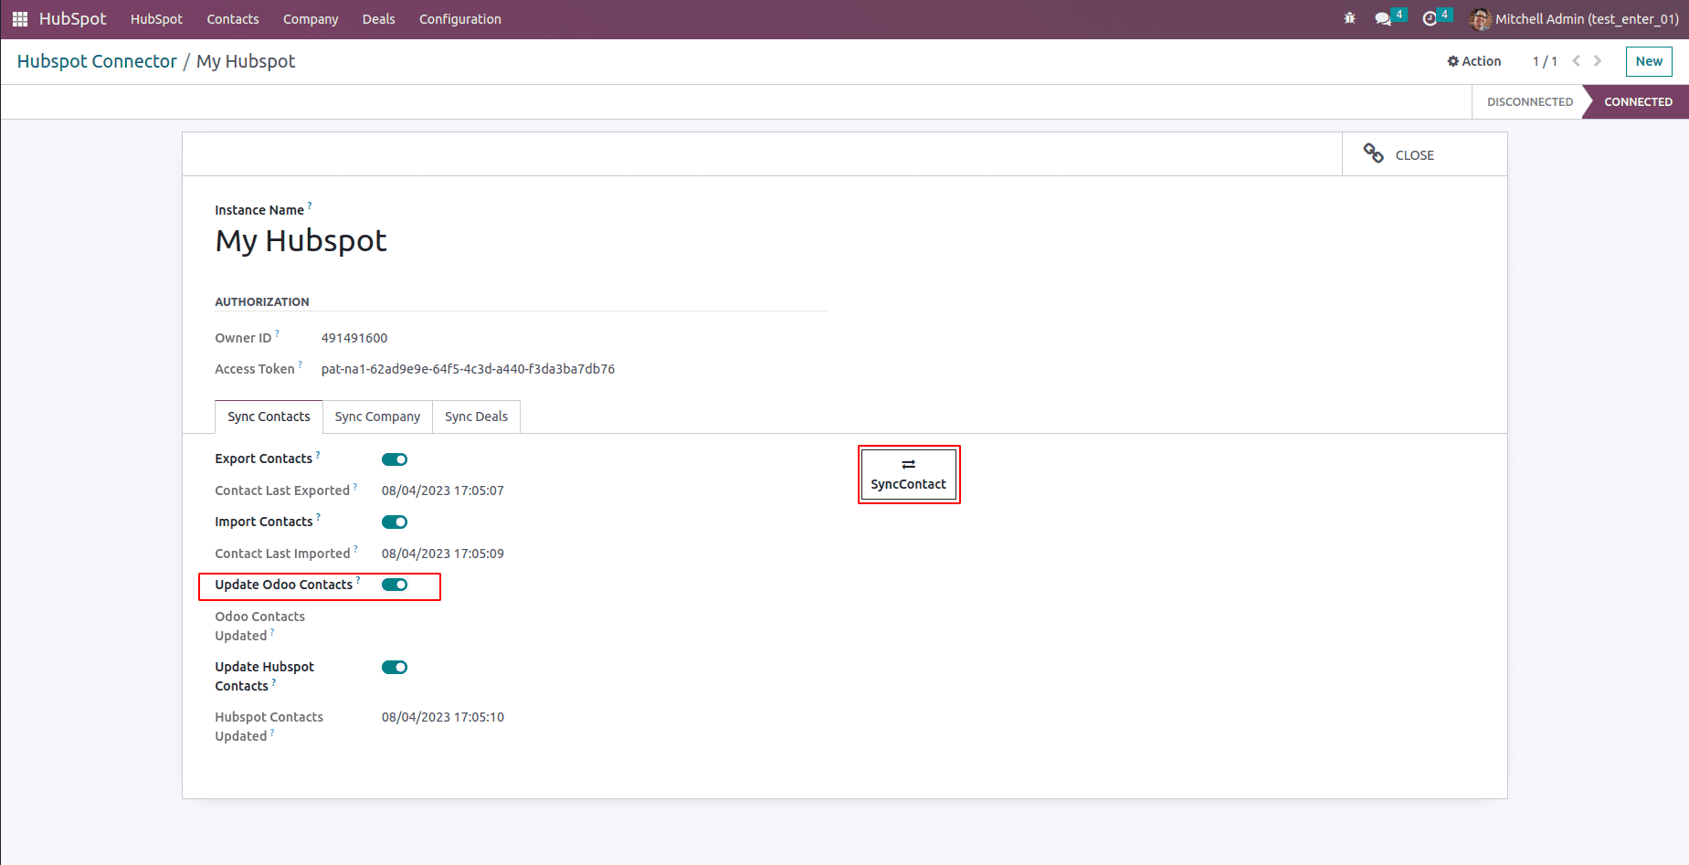The width and height of the screenshot is (1689, 865).
Task: Click the CLOSE stat button
Action: 1424,154
